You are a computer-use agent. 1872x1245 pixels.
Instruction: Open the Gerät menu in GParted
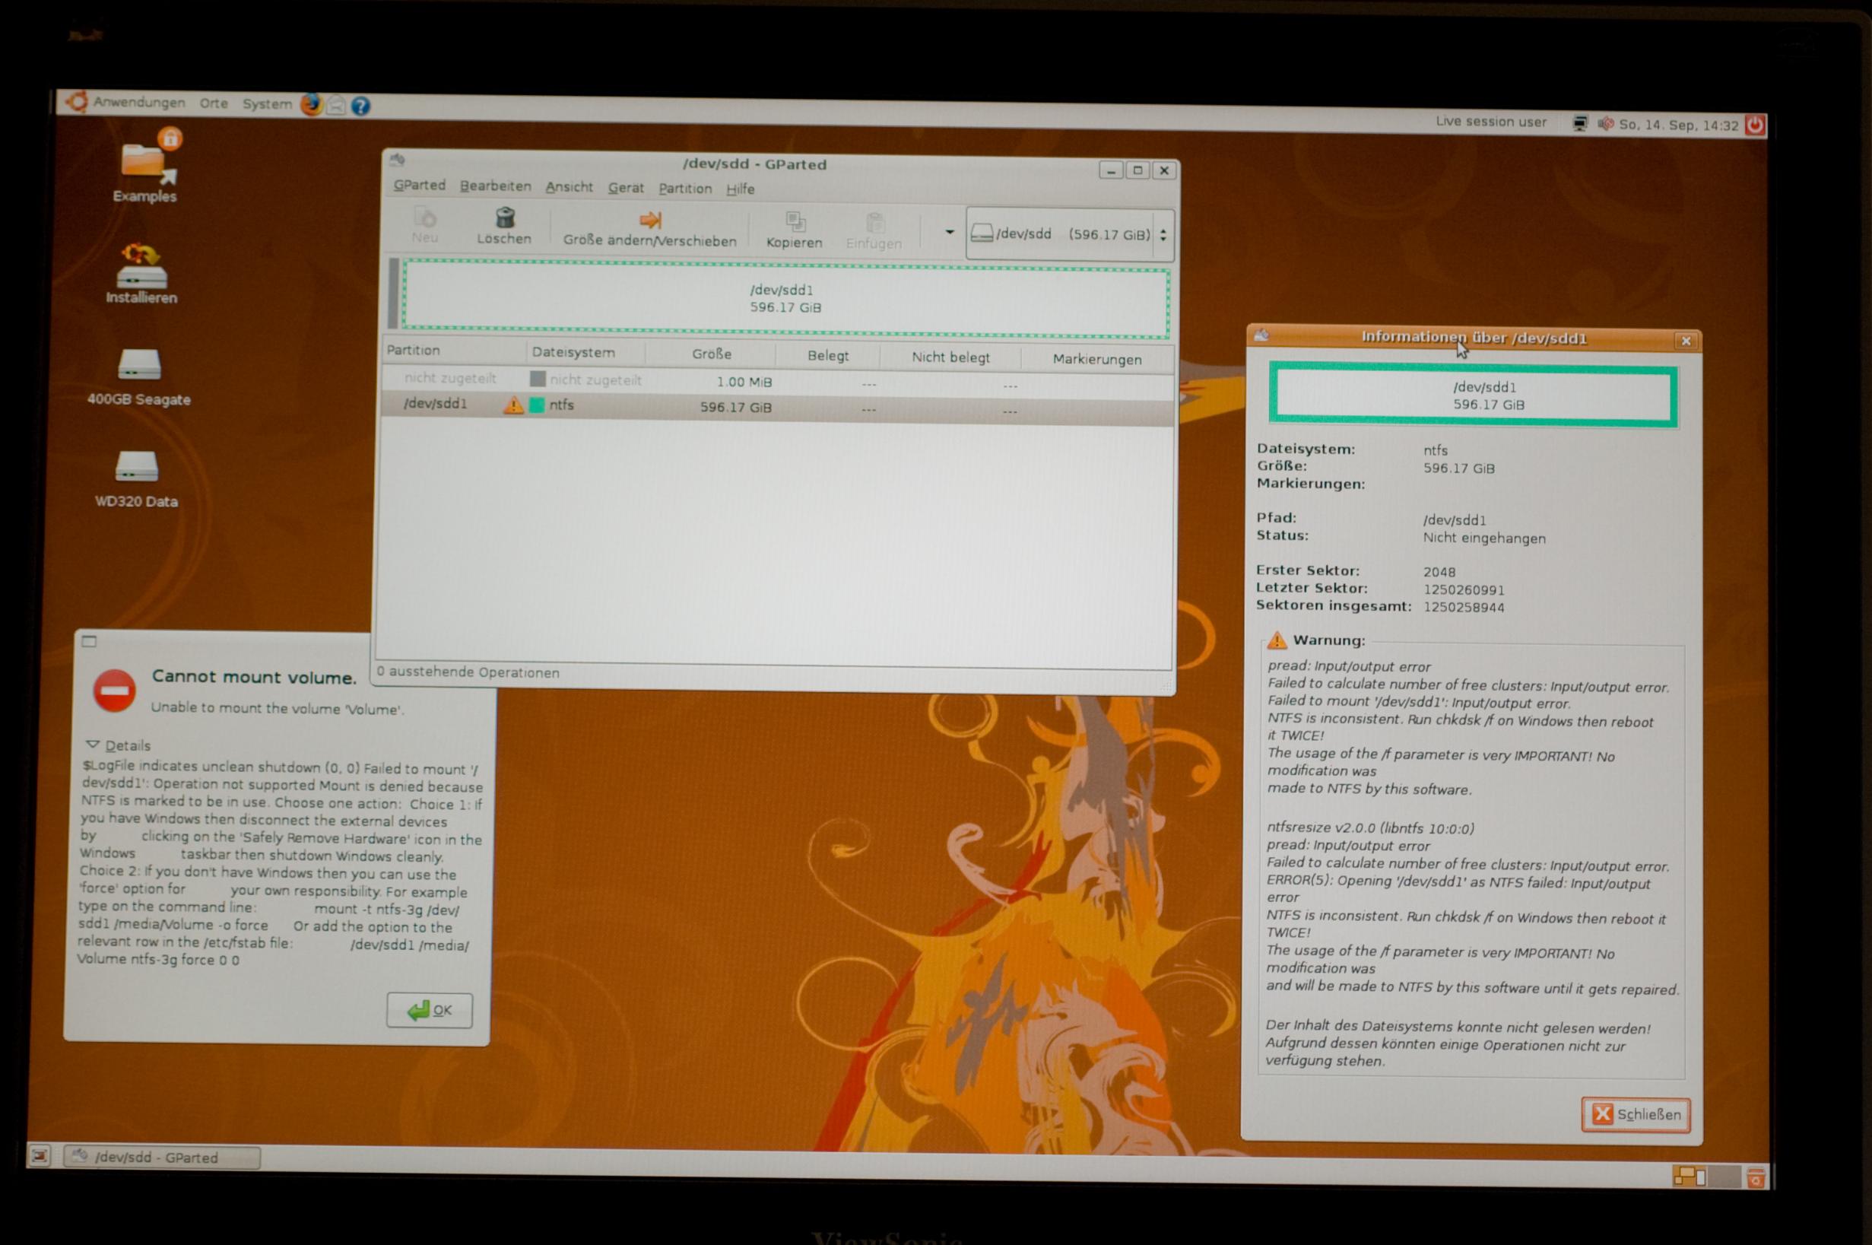(x=626, y=188)
